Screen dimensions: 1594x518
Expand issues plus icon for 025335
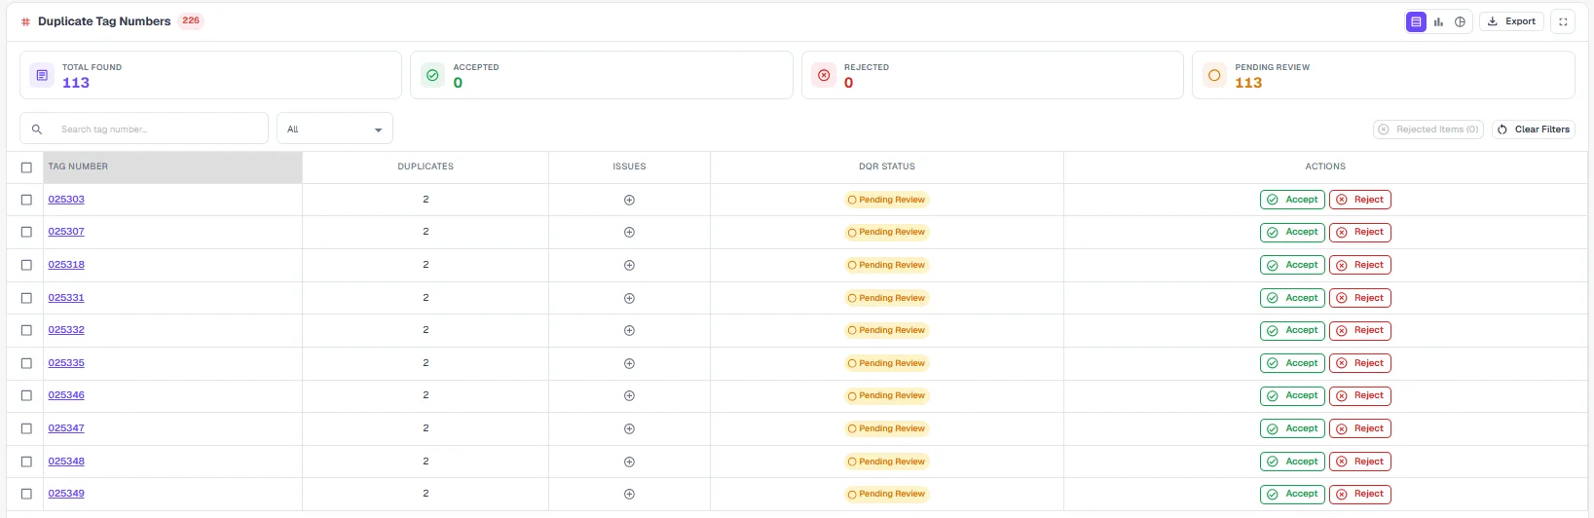tap(629, 363)
